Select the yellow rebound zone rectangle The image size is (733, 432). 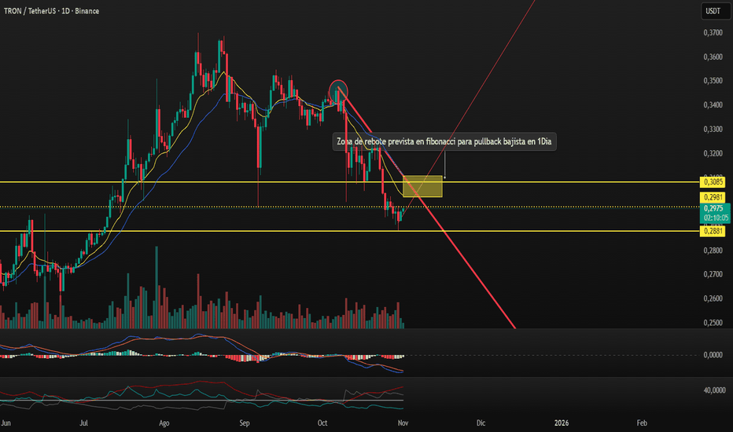422,186
